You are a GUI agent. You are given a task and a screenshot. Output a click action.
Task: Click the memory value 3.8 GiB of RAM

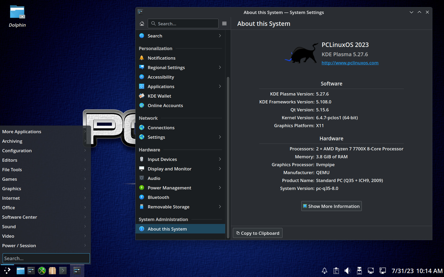[x=332, y=157]
